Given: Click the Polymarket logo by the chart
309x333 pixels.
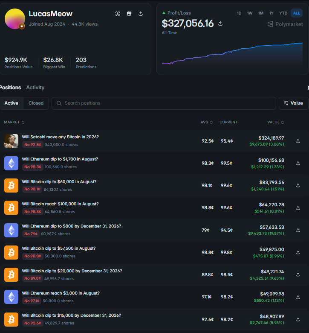Looking at the screenshot, I should (x=285, y=24).
